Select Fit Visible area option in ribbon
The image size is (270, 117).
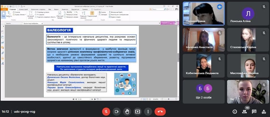tap(45, 17)
